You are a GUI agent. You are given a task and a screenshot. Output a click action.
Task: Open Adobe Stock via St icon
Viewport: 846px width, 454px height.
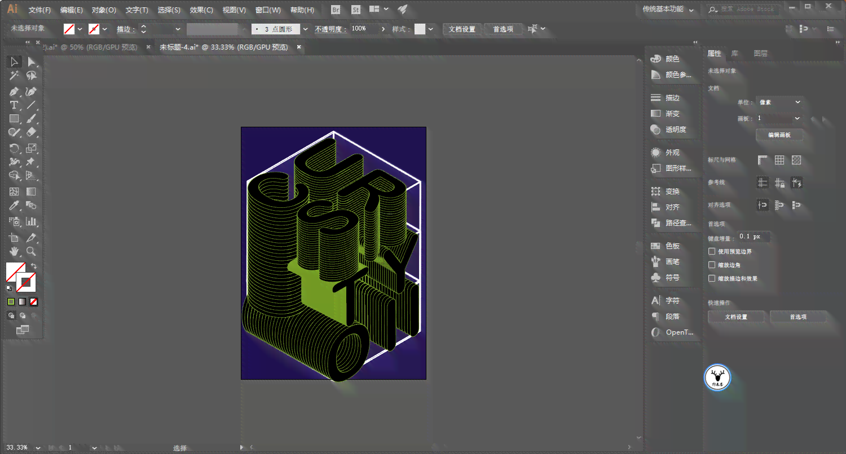[356, 10]
